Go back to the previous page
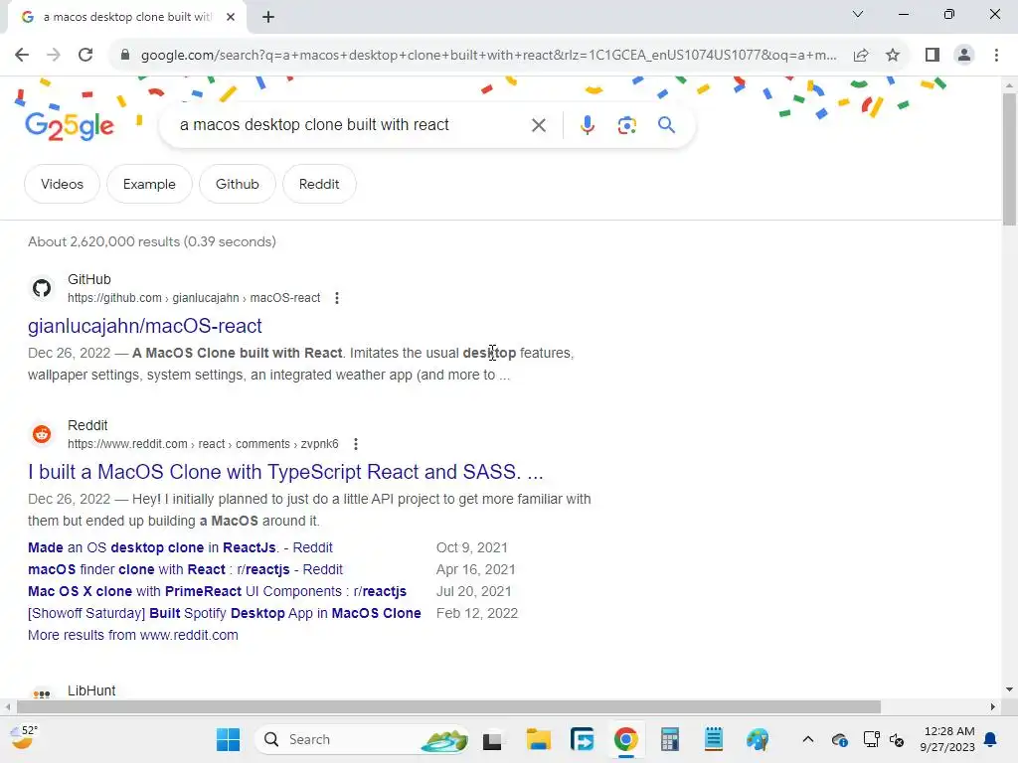The width and height of the screenshot is (1018, 763). (x=22, y=56)
